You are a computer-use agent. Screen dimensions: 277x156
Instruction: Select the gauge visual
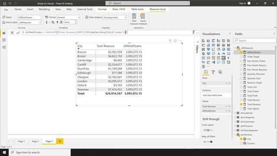pos(224,54)
